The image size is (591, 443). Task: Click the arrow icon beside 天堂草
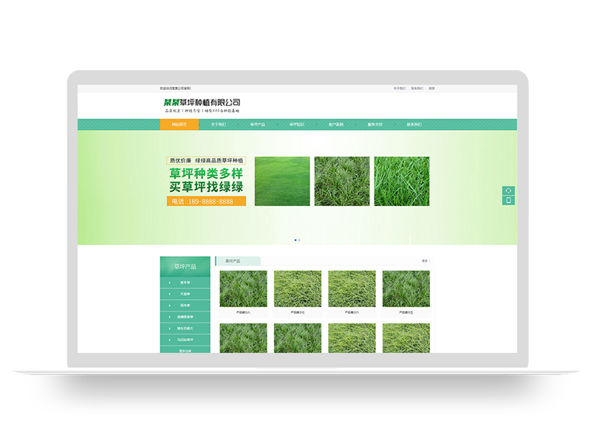pos(168,293)
